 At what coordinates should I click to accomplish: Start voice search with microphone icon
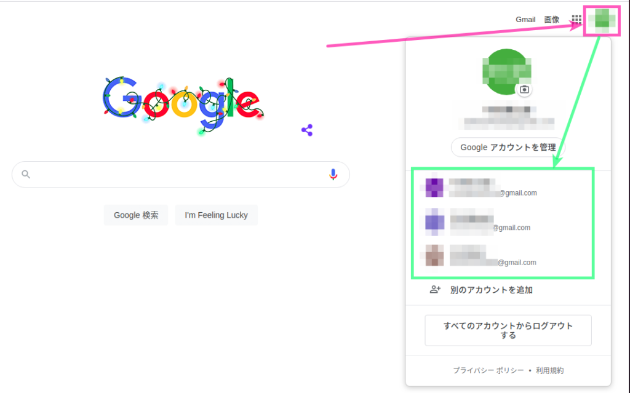[333, 175]
